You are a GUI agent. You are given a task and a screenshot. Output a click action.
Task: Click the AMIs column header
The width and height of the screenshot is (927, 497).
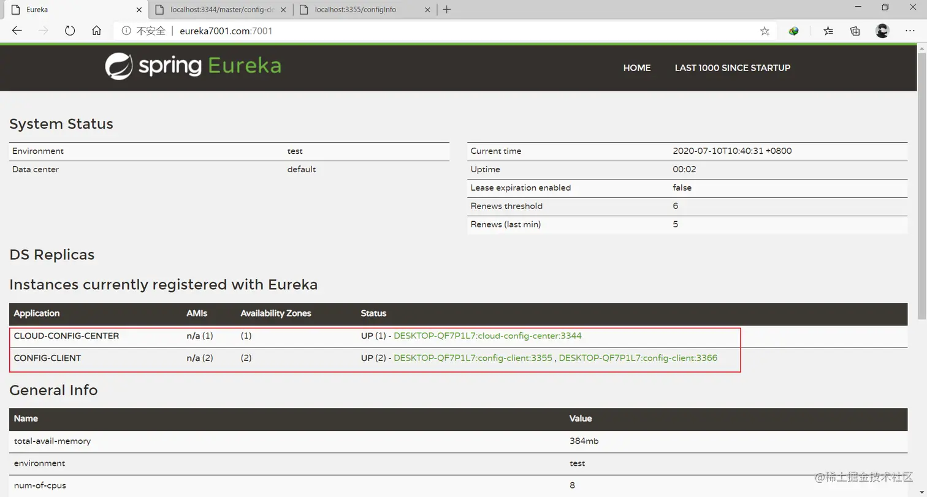[x=197, y=313]
